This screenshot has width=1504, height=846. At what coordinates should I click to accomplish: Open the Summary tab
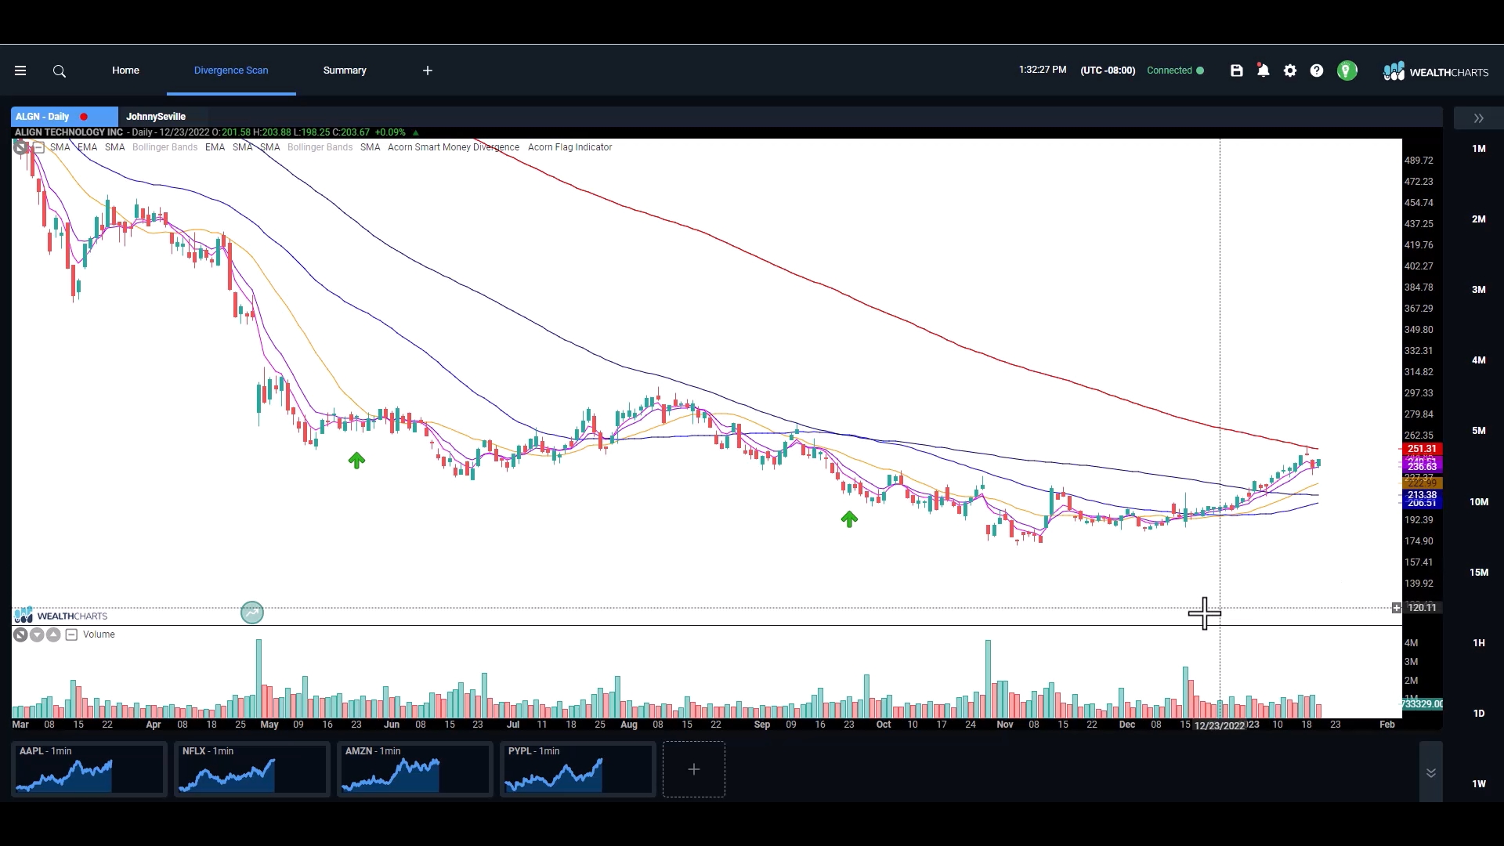pos(345,70)
